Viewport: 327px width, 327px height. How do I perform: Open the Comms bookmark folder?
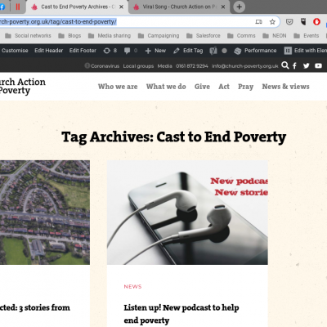point(241,36)
